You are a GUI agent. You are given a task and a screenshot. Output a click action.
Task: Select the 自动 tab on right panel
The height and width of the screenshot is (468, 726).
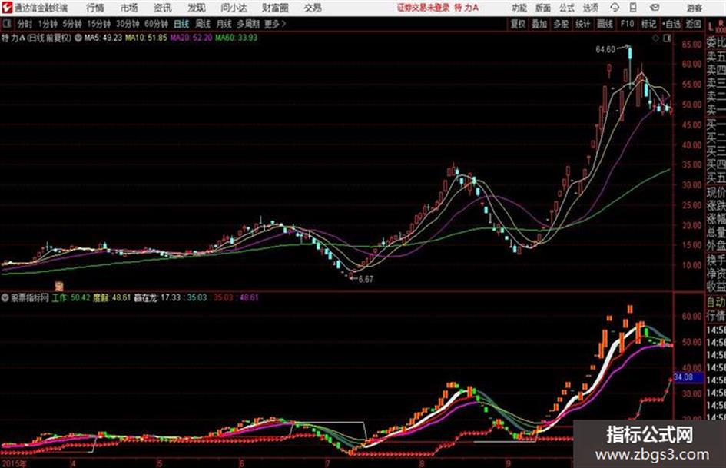tap(716, 303)
